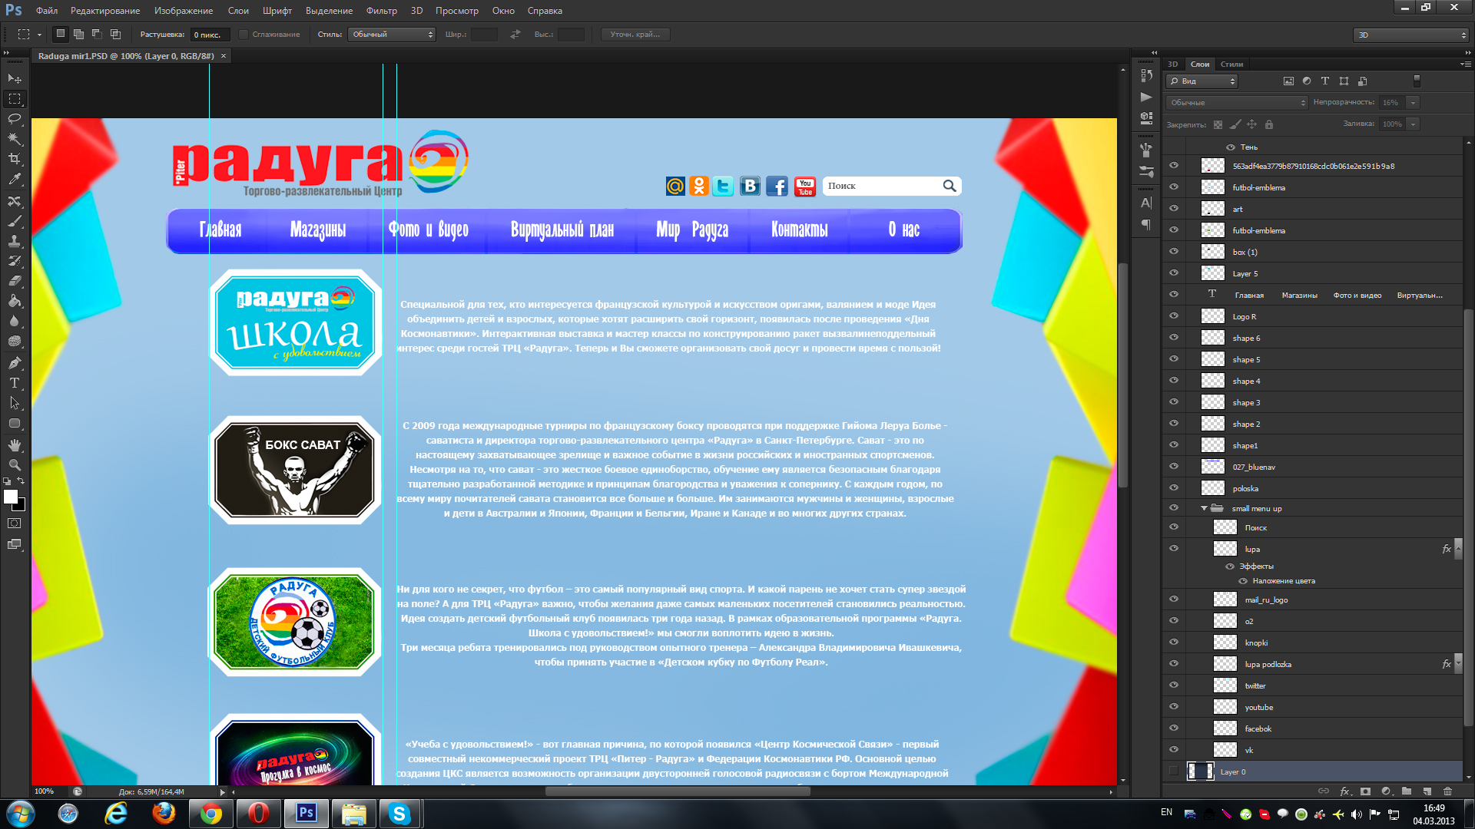Select the Zoom tool in toolbox
The height and width of the screenshot is (829, 1475).
pyautogui.click(x=15, y=465)
